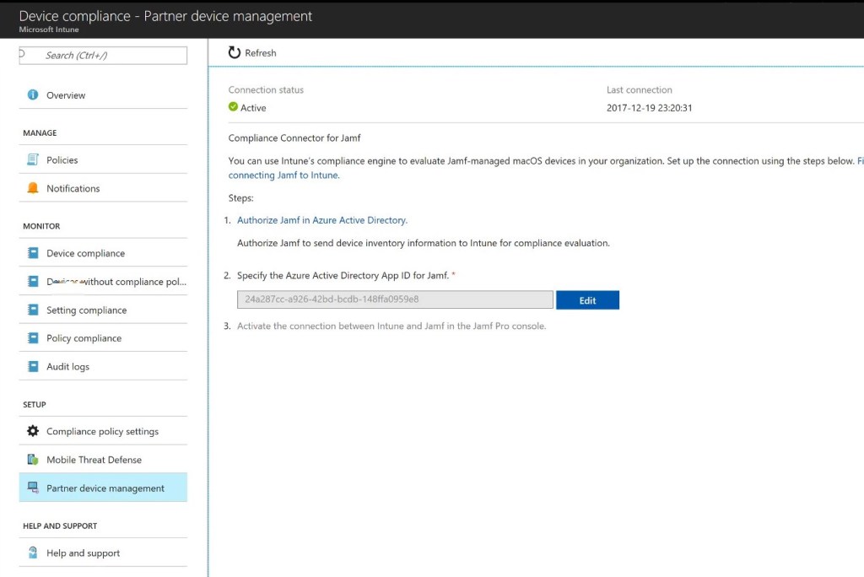Click the green Active status indicator

pos(233,107)
